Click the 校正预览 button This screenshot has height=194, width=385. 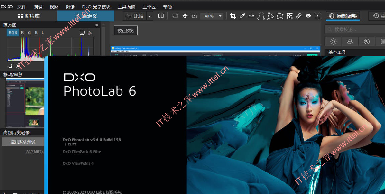pyautogui.click(x=126, y=30)
